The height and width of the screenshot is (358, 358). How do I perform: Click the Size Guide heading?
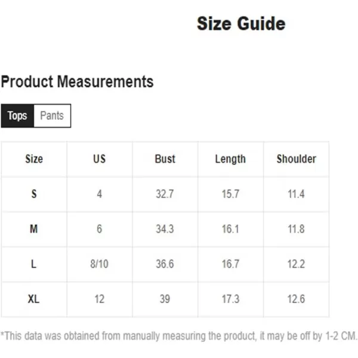[241, 23]
